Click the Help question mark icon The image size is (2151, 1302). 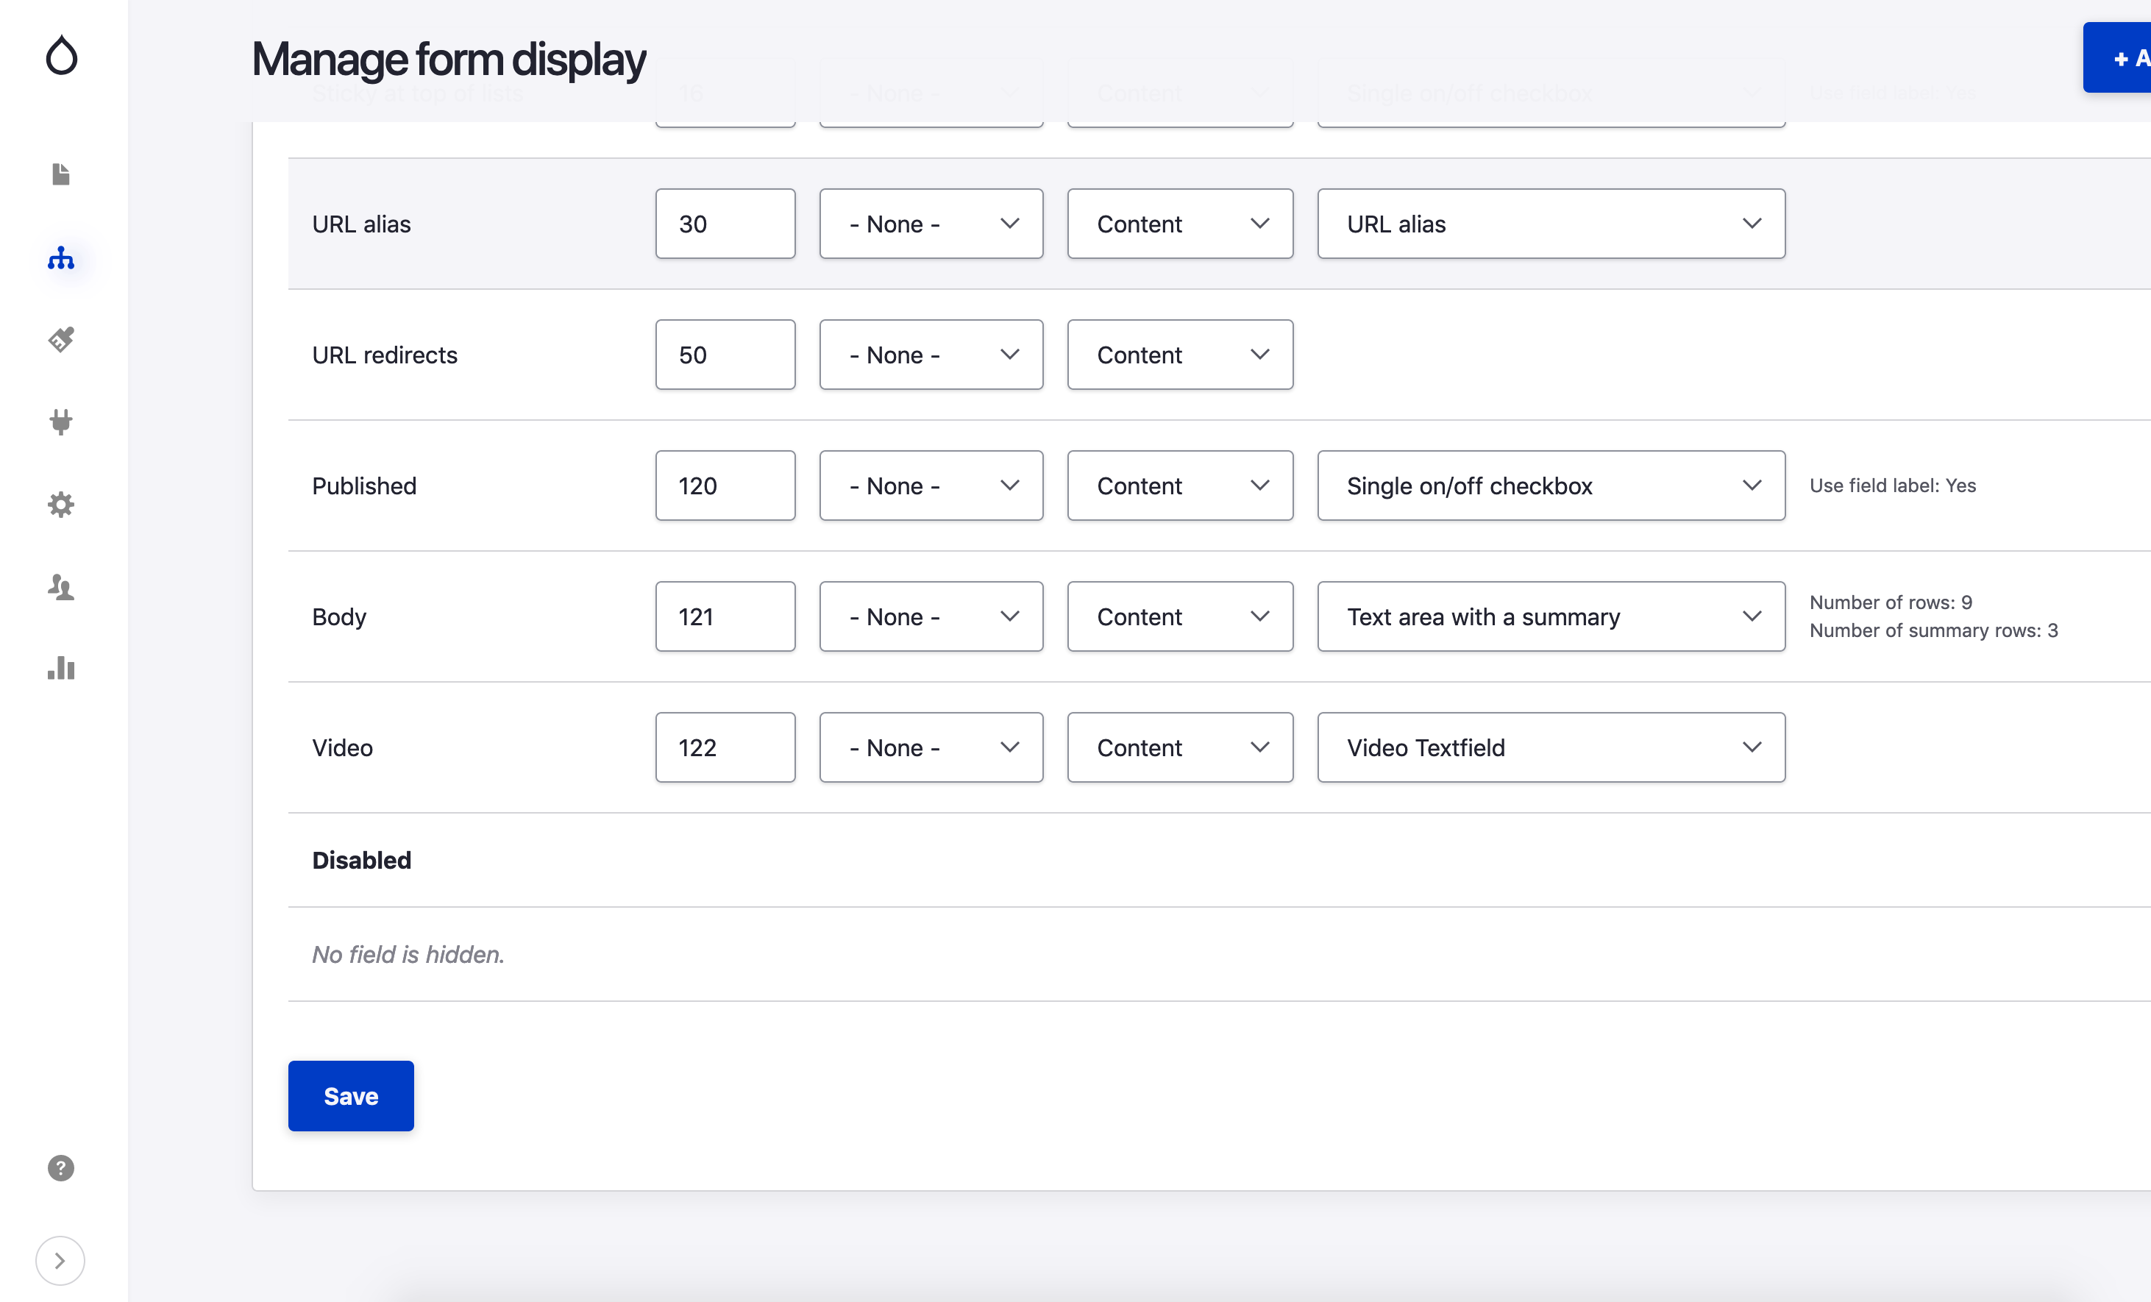coord(60,1167)
